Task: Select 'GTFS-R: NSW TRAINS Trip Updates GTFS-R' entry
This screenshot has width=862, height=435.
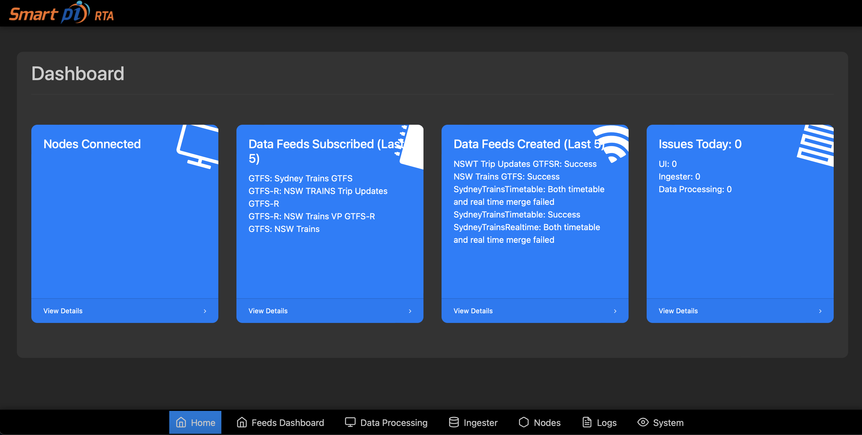Action: pyautogui.click(x=318, y=197)
